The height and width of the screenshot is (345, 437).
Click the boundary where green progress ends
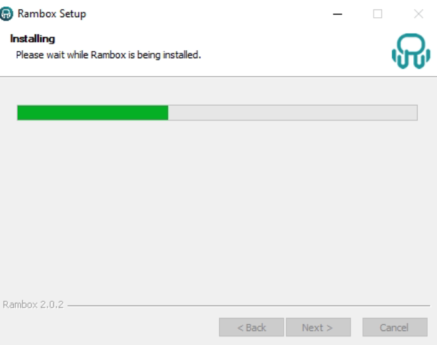pos(168,113)
